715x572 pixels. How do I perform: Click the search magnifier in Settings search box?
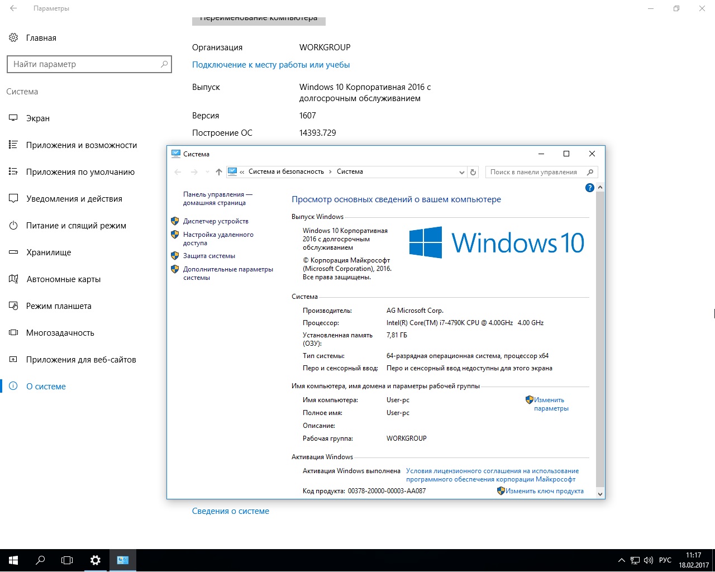click(x=164, y=64)
